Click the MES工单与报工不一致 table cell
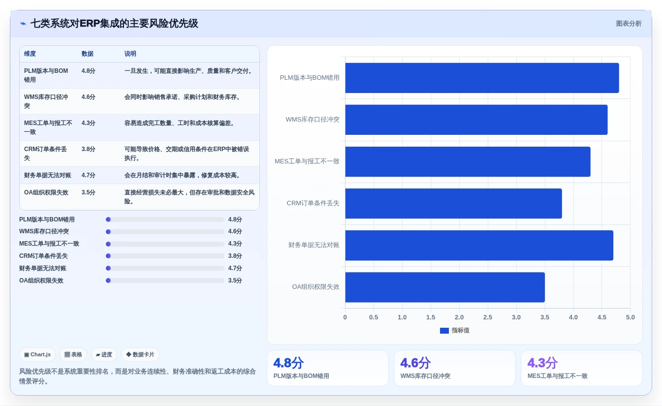 (48, 127)
